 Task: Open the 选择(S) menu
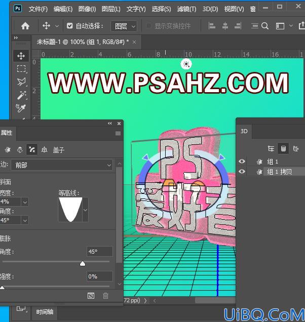(161, 9)
